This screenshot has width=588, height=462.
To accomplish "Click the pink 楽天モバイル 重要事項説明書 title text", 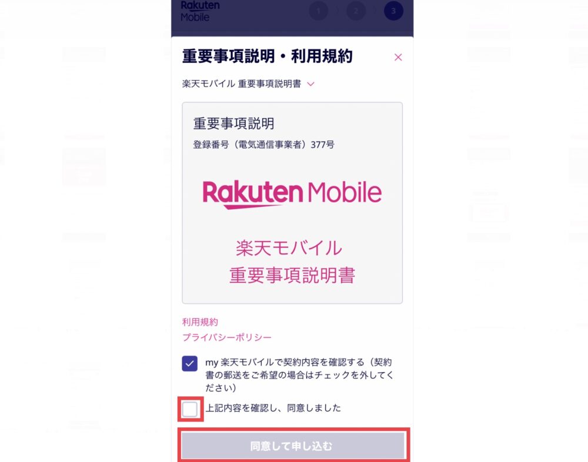I will pyautogui.click(x=292, y=262).
